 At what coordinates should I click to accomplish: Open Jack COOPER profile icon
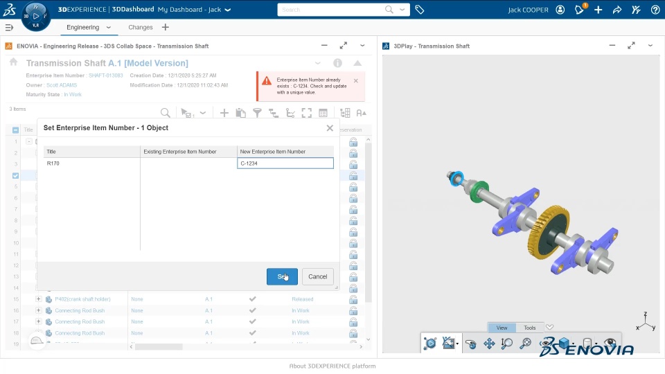[x=560, y=9]
